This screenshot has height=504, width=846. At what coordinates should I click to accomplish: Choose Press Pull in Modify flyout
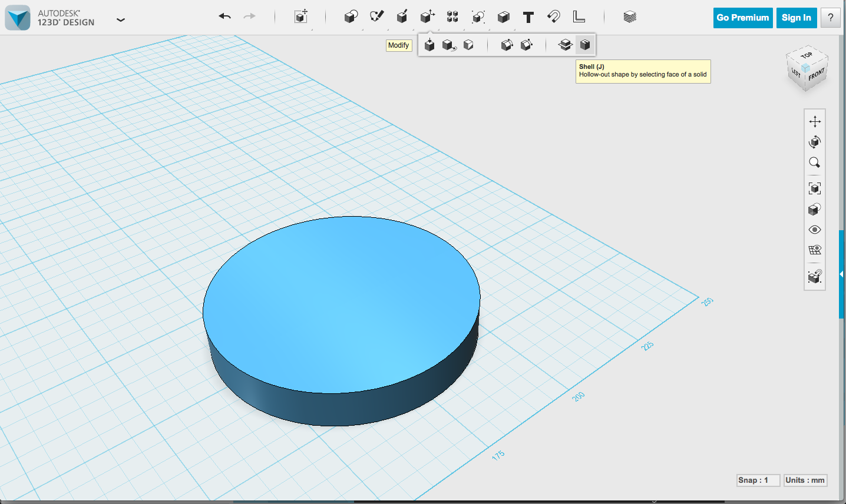tap(429, 45)
